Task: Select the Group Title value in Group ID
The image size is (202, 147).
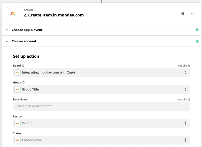Action: click(30, 89)
